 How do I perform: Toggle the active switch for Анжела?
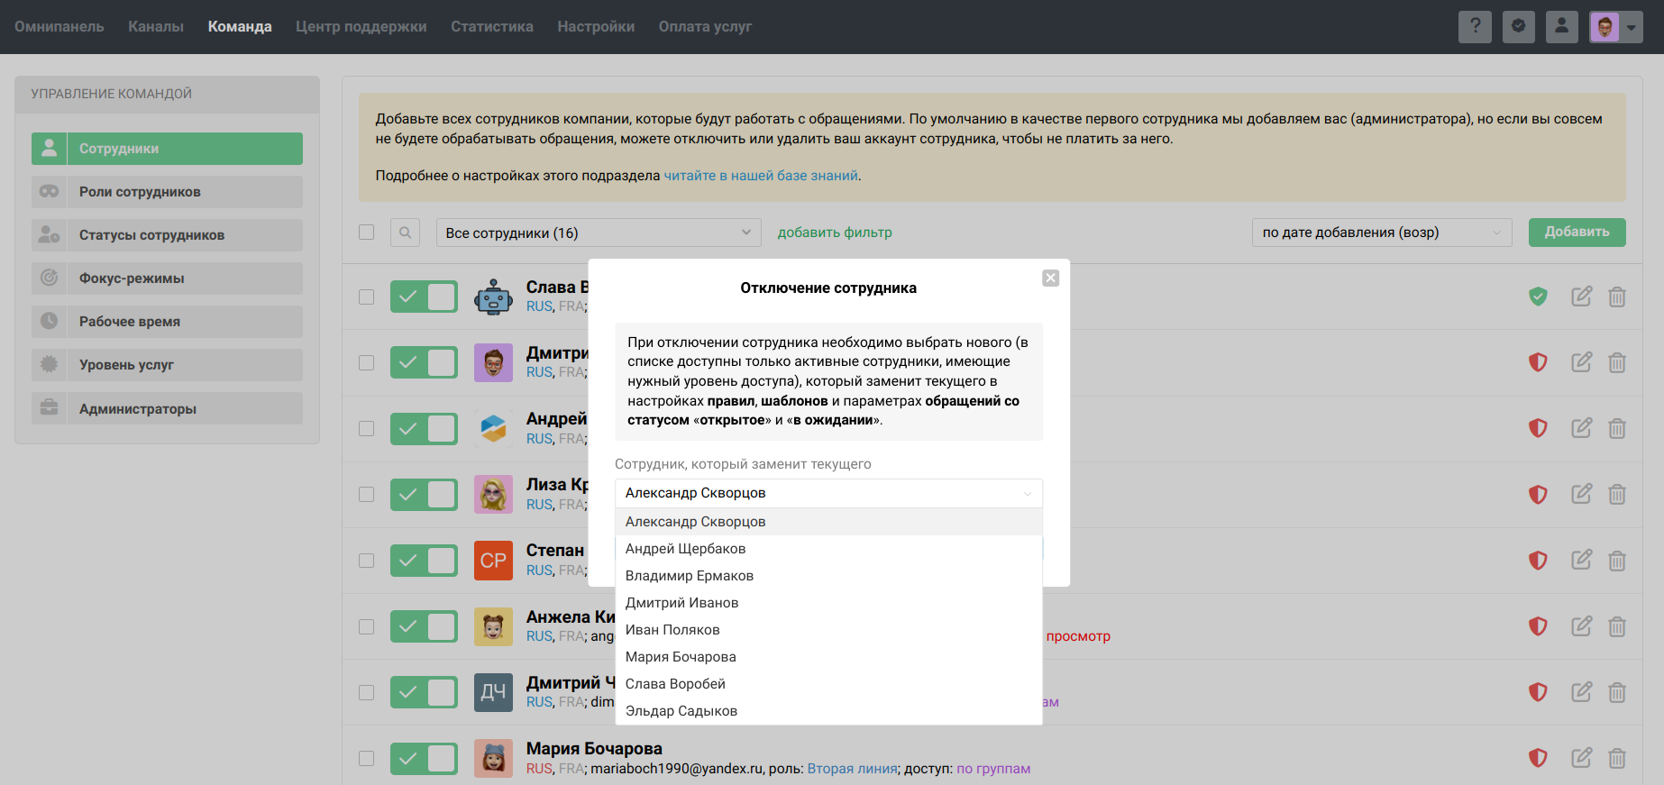click(424, 626)
